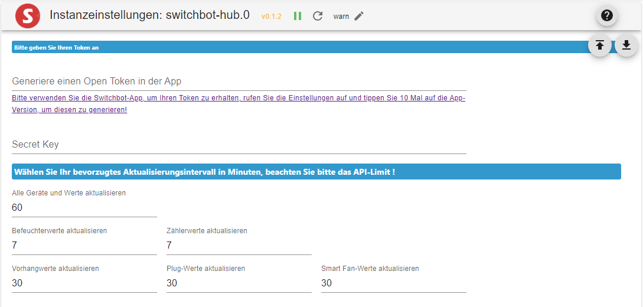The width and height of the screenshot is (643, 307).
Task: Open the help question mark icon
Action: point(606,15)
